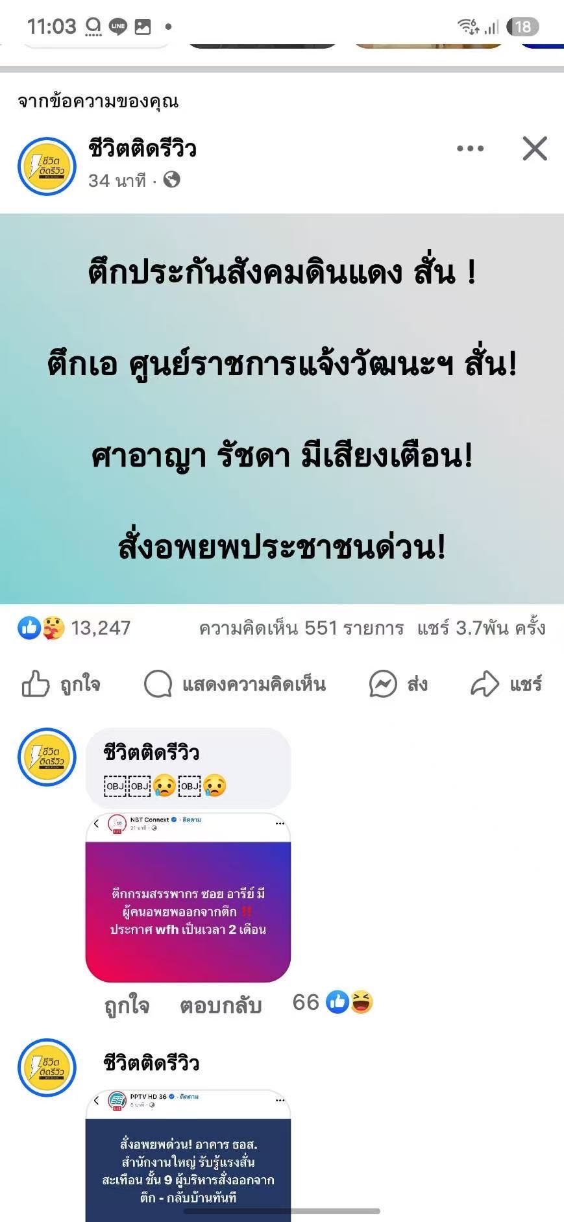View the reaction icons next to 13,247
564x1222 pixels.
click(x=42, y=628)
